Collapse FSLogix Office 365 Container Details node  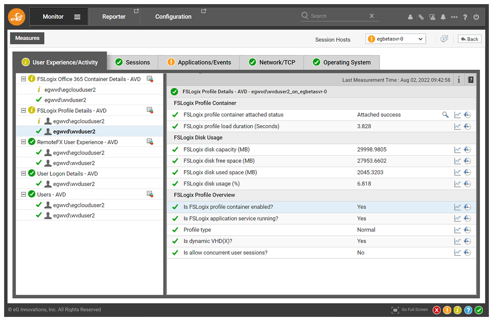23,79
